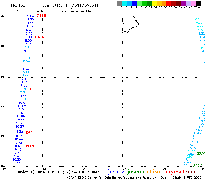The image size is (205, 180).
Task: Click the 7.65 wave height value
Action: coord(198,130)
